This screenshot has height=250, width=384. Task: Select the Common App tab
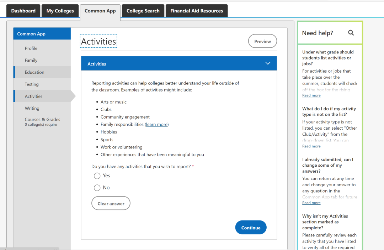point(100,11)
